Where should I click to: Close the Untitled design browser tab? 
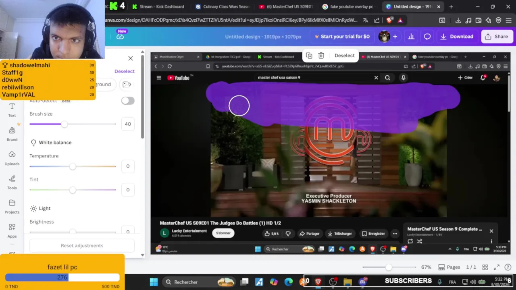439,6
